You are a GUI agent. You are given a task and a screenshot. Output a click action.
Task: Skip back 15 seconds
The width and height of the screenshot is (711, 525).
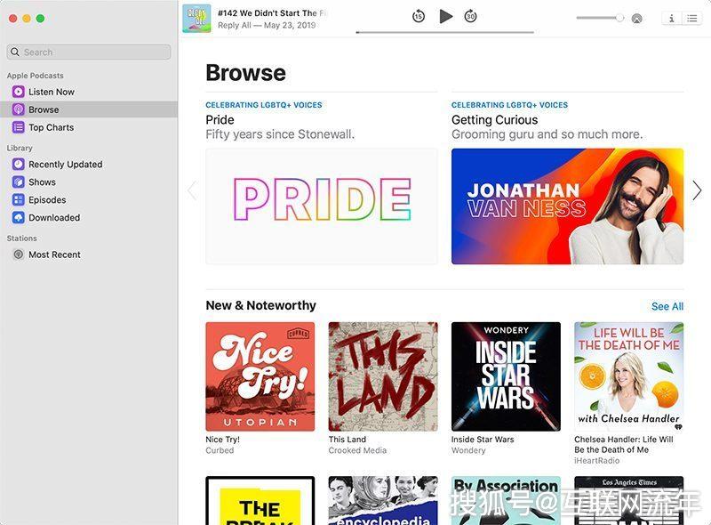click(x=418, y=17)
